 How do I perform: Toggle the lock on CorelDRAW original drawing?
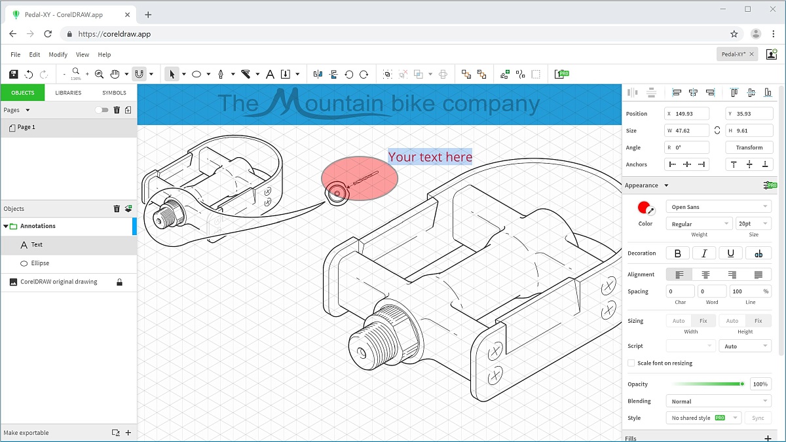click(119, 282)
